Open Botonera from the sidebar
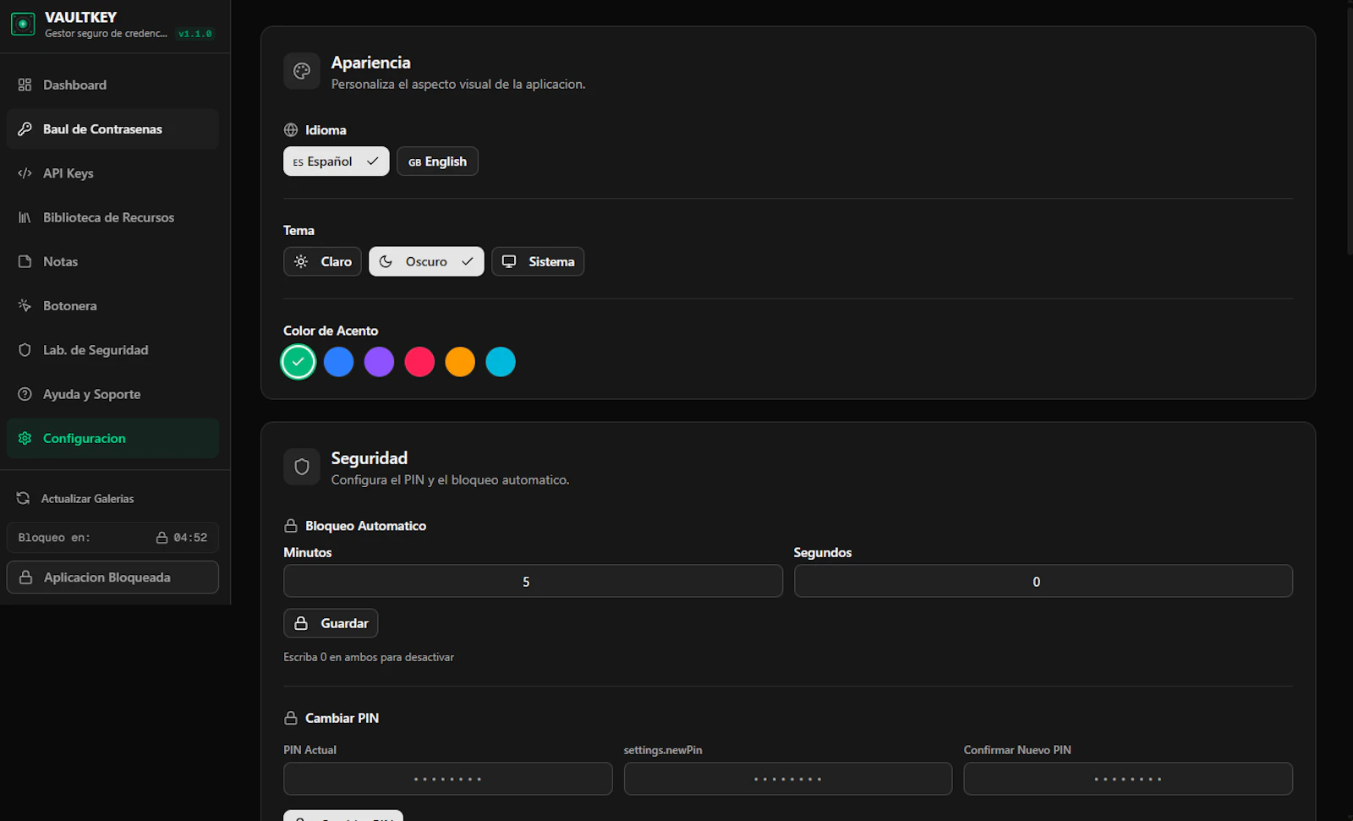 click(x=112, y=305)
